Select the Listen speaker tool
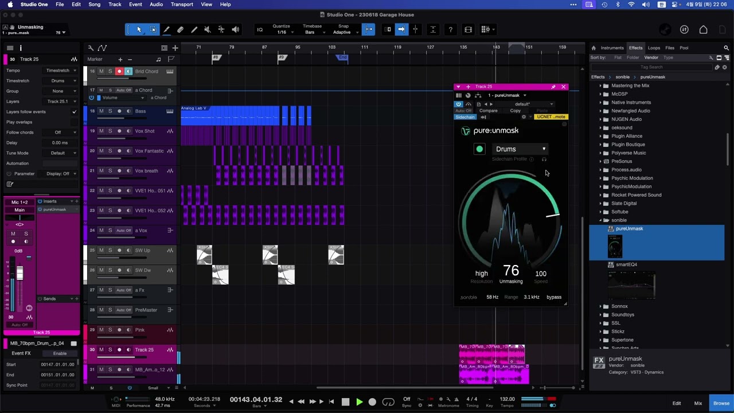The width and height of the screenshot is (734, 413). pyautogui.click(x=235, y=29)
